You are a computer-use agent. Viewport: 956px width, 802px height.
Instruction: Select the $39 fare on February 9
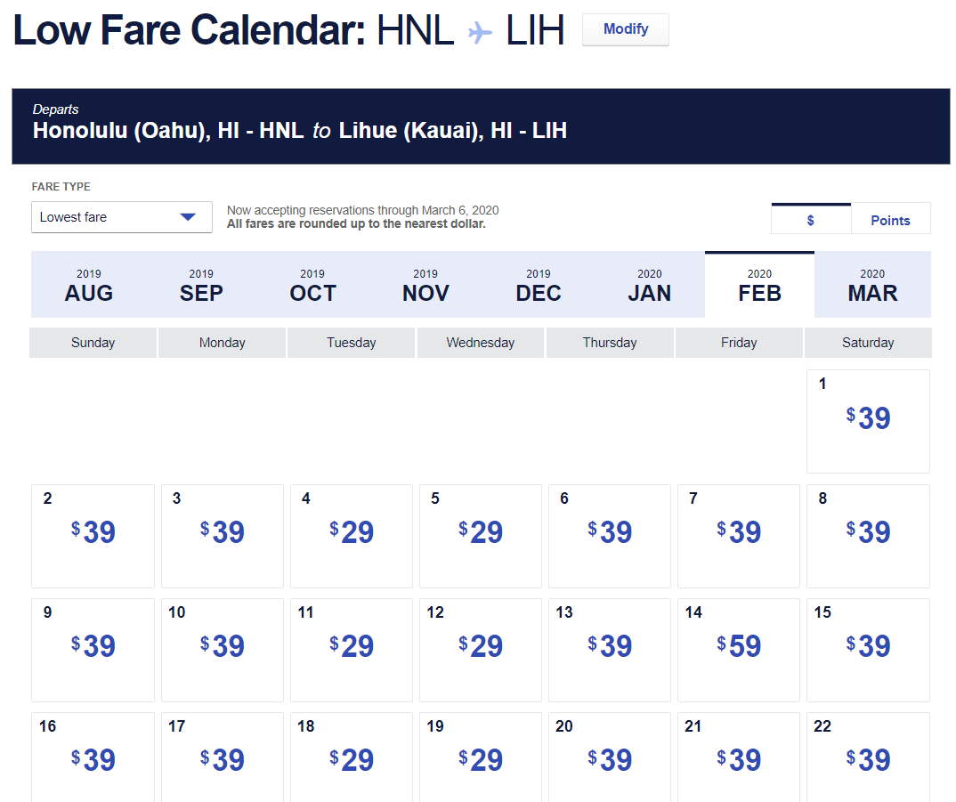pyautogui.click(x=93, y=647)
